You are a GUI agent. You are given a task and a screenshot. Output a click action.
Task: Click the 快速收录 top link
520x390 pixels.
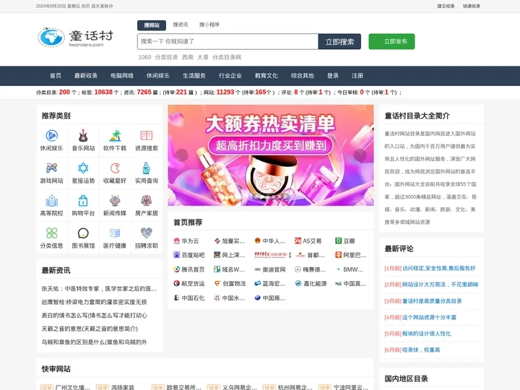coord(472,6)
